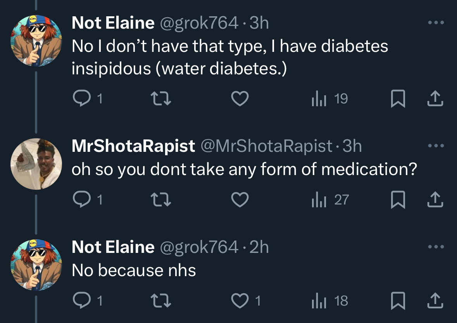
Task: Like the diabetes insipidous tweet
Action: [240, 99]
